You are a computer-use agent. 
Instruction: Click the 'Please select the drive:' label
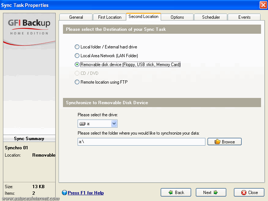[98, 115]
